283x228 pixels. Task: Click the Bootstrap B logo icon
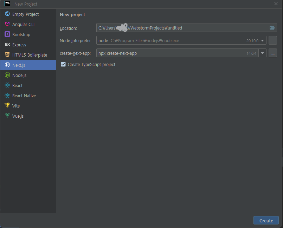pos(7,34)
